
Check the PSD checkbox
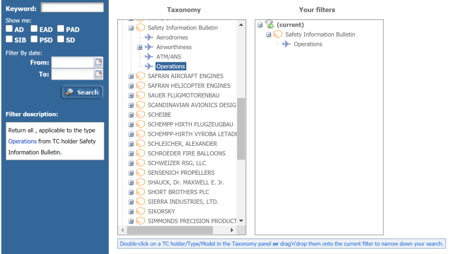34,39
